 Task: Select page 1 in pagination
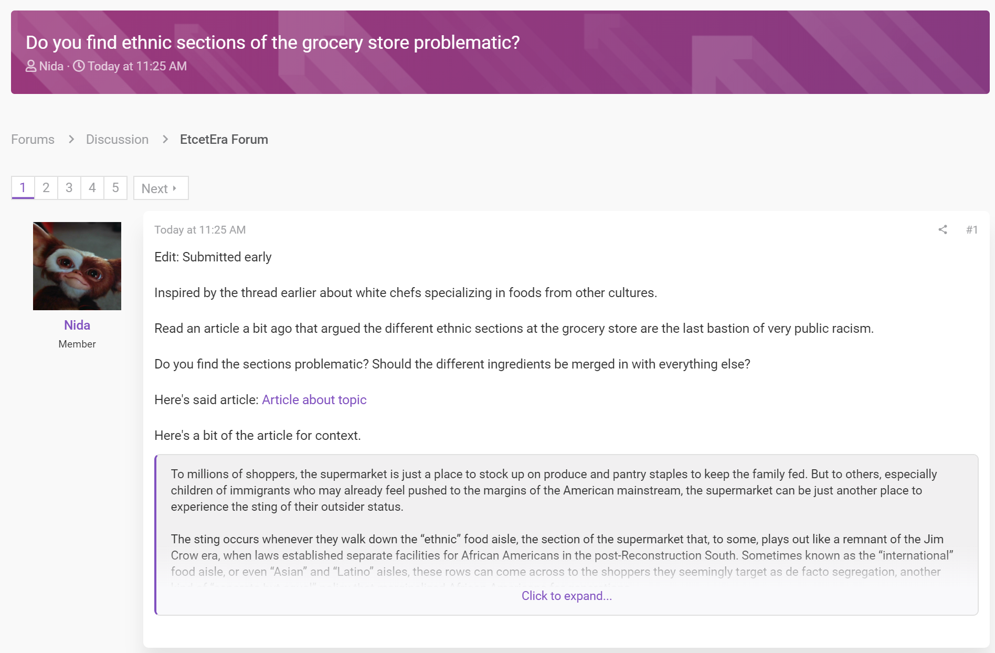23,188
